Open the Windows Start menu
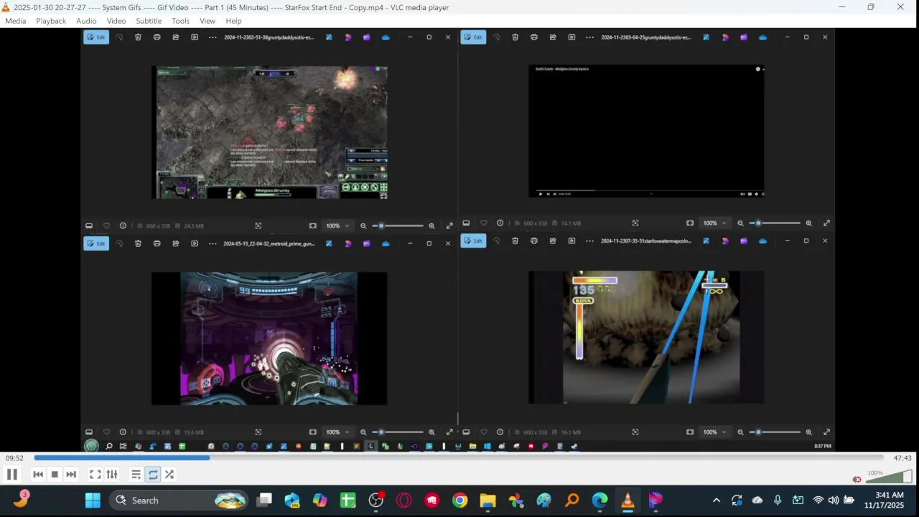919x517 pixels. point(93,500)
